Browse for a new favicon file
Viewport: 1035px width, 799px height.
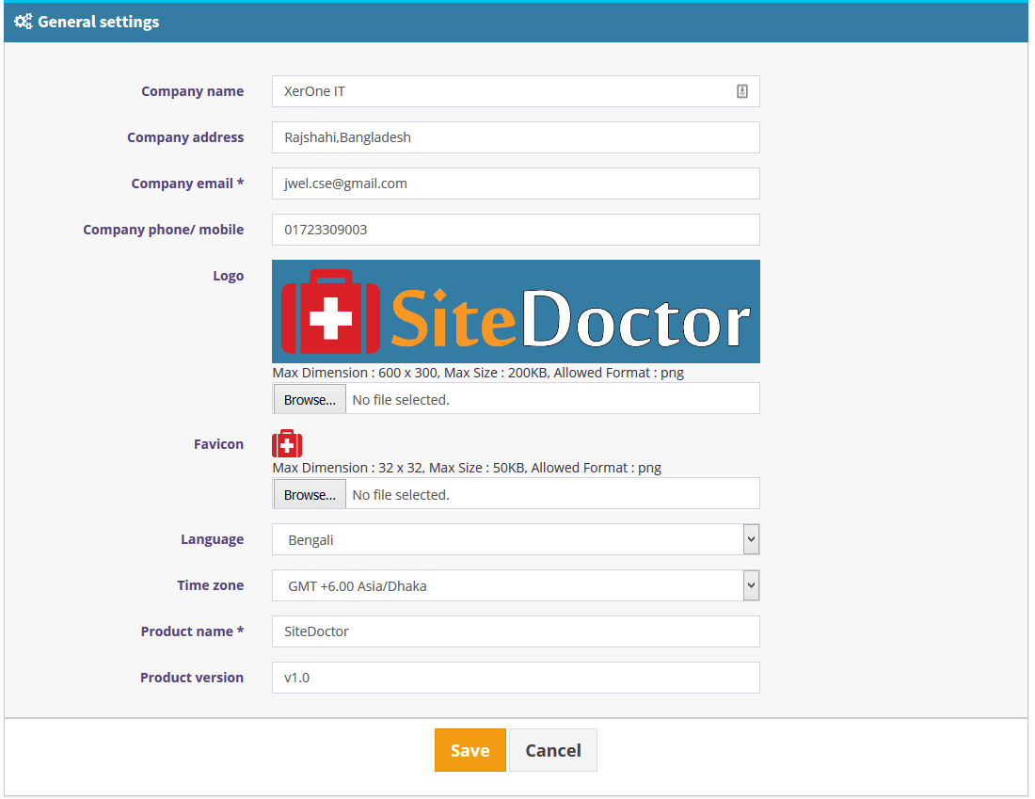tap(310, 495)
